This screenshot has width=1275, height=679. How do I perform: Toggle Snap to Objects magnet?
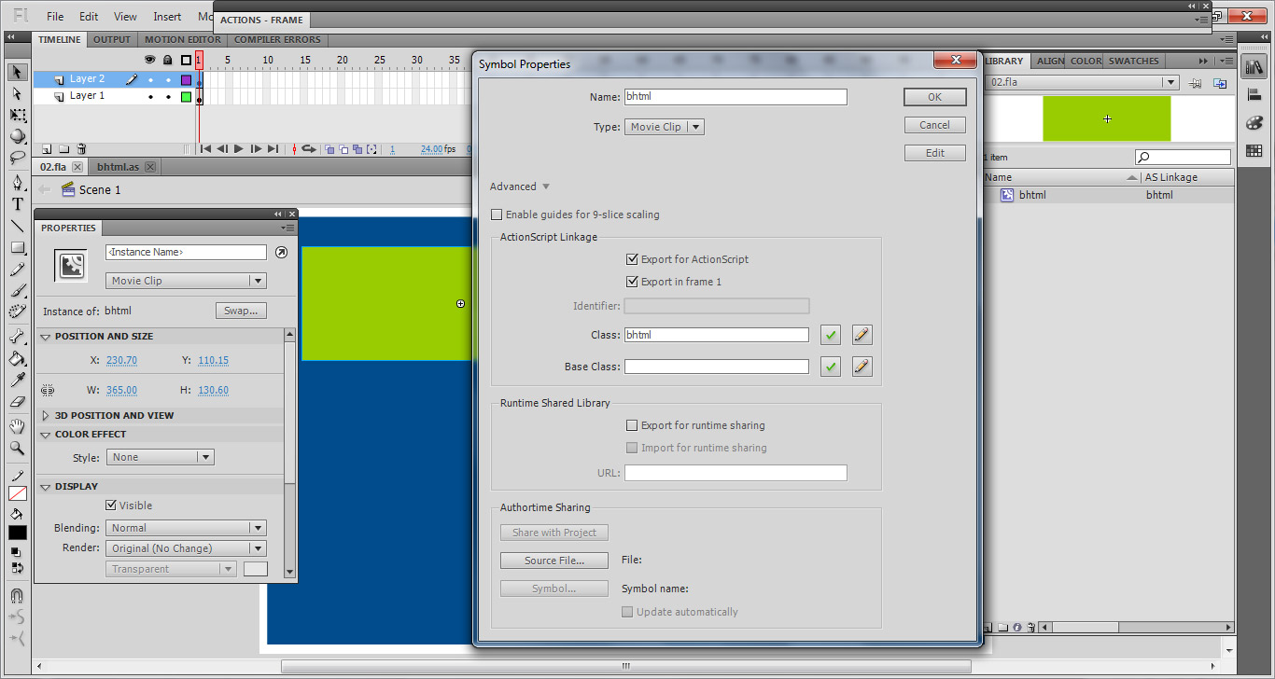[17, 595]
